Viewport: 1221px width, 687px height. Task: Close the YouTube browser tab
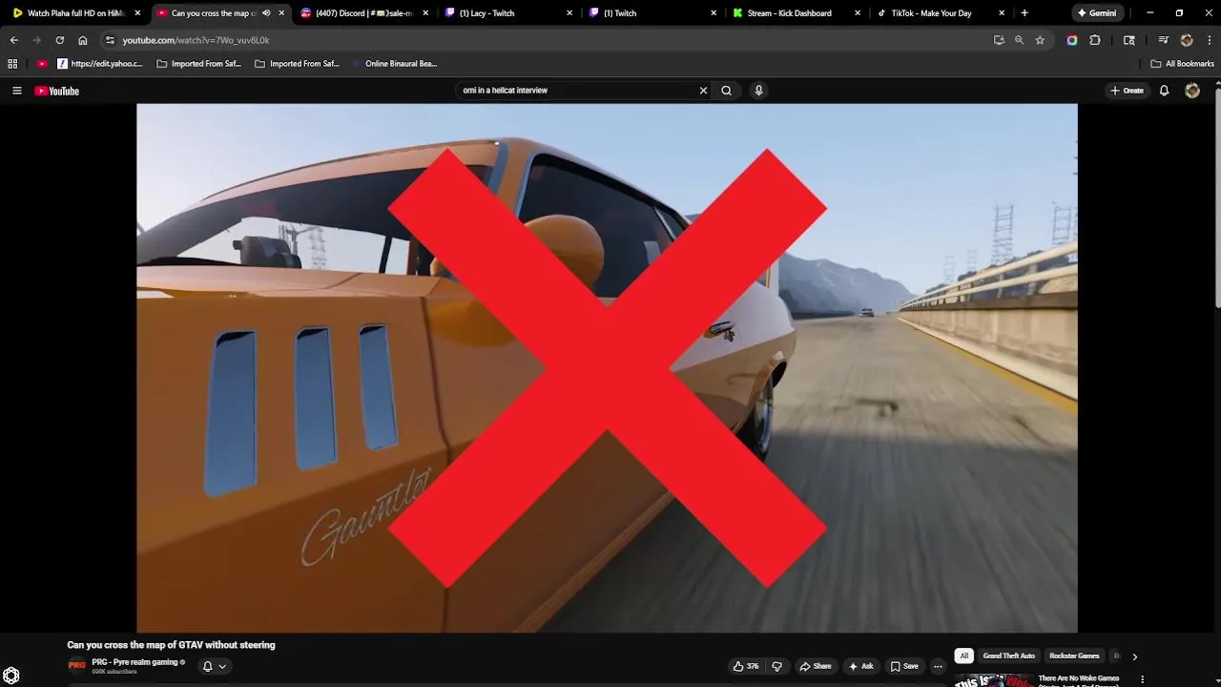(x=281, y=13)
